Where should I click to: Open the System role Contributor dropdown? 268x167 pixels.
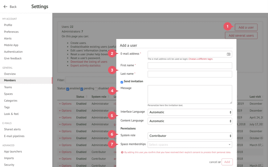point(190,136)
